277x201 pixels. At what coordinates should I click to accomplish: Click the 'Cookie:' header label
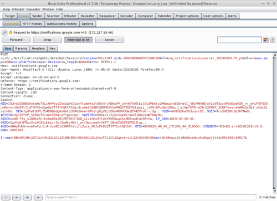click(x=7, y=100)
